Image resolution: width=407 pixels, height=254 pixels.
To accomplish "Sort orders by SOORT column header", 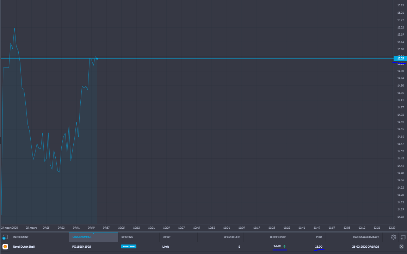I will tap(167, 237).
